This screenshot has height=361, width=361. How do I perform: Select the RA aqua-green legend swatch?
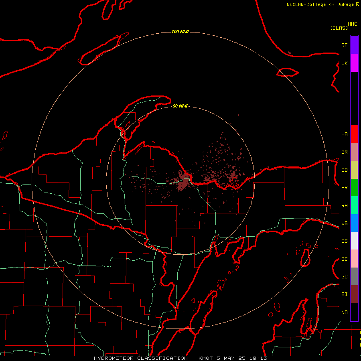point(354,205)
